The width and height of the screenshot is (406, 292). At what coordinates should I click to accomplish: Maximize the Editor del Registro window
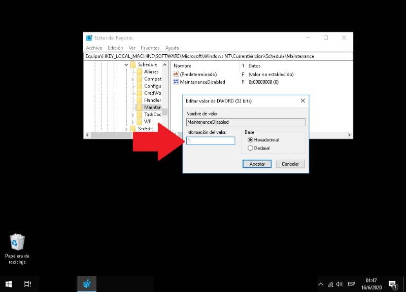click(x=326, y=38)
